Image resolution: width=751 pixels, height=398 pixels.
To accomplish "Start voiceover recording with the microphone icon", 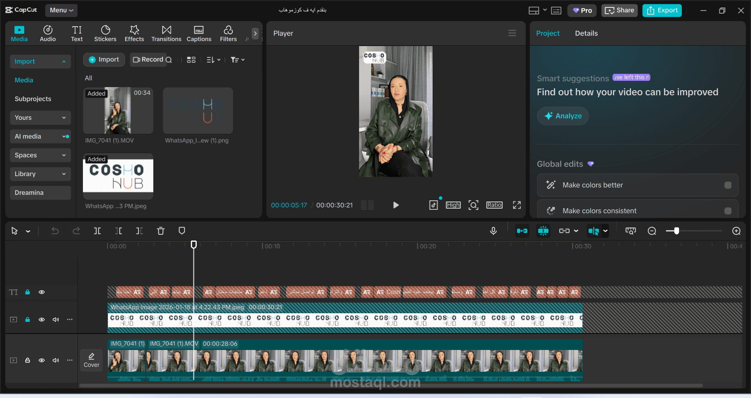I will tap(494, 231).
